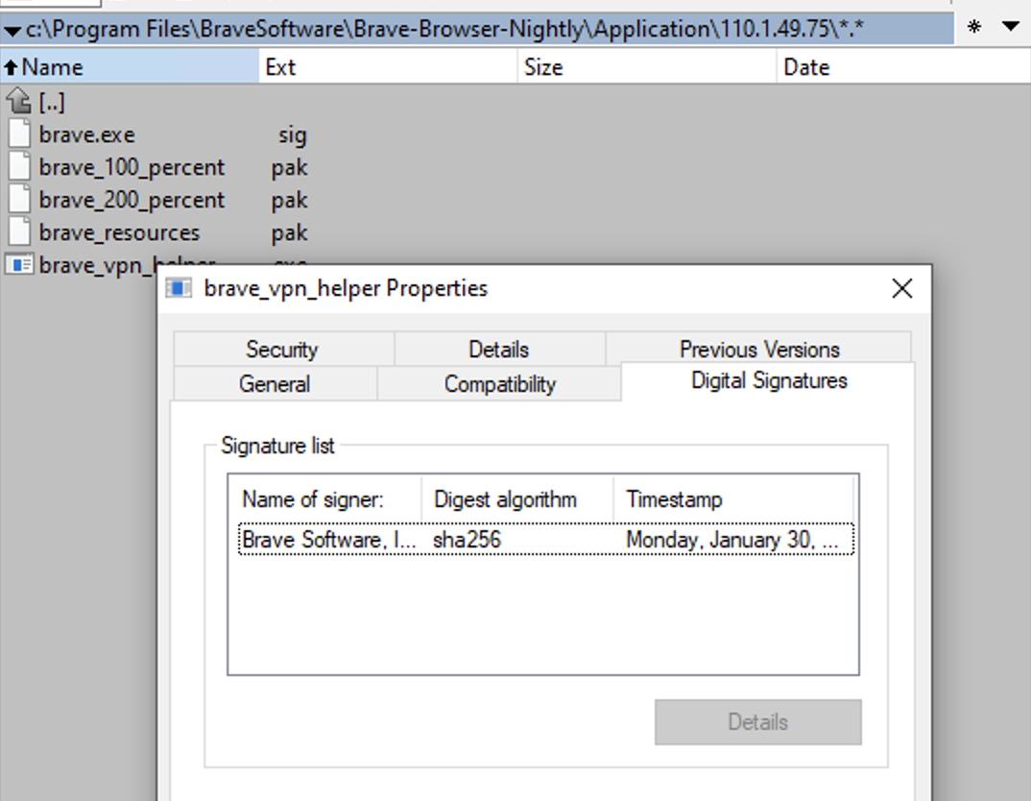Switch to the Security tab
The image size is (1031, 801).
click(x=283, y=350)
